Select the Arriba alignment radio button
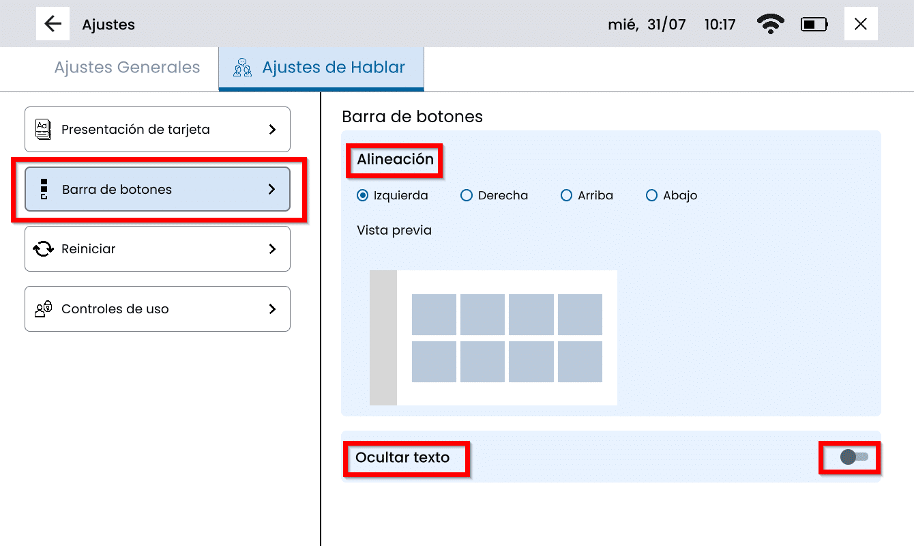The width and height of the screenshot is (914, 546). (566, 195)
